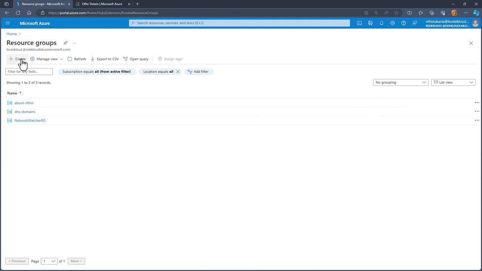The height and width of the screenshot is (271, 482).
Task: Open the Copilot sidebar in the browser
Action: tap(476, 13)
